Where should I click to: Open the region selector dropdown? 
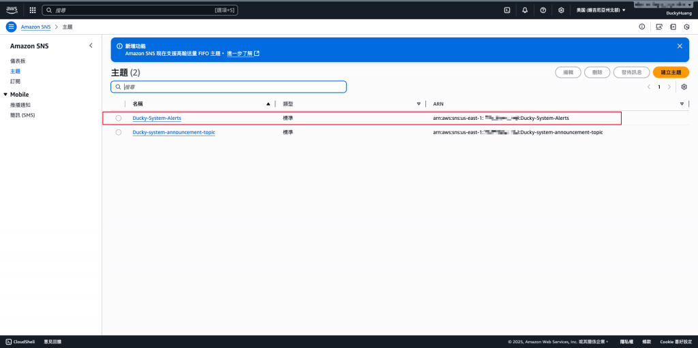click(601, 10)
